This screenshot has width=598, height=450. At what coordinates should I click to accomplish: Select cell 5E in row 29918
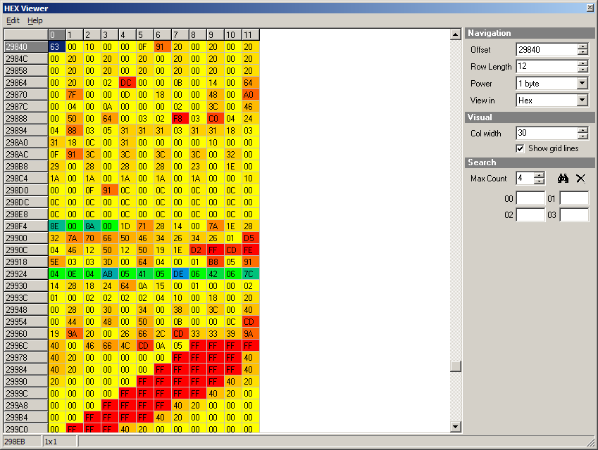point(57,262)
